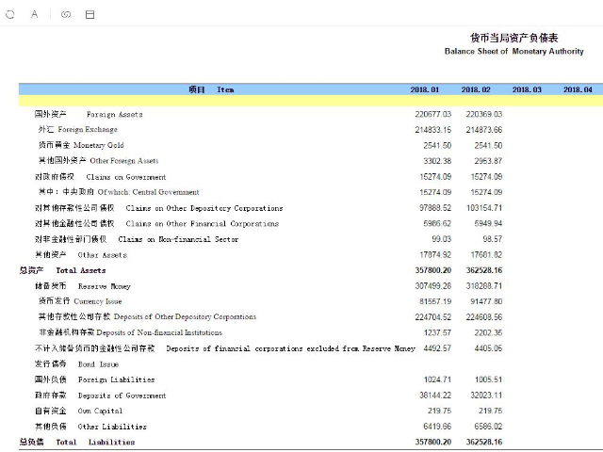Select 'Of which: Central Government' row label

[x=149, y=192]
